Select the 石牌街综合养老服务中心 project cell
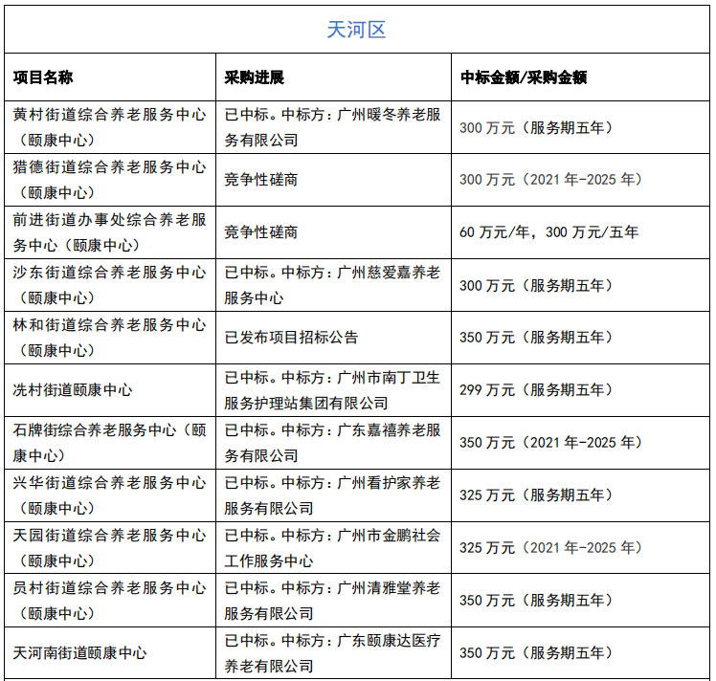The image size is (716, 681). 109,442
